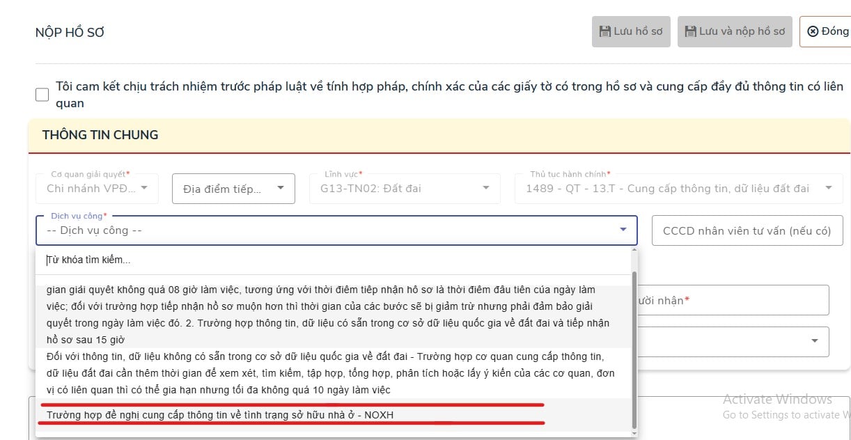The height and width of the screenshot is (440, 851).
Task: Collapse the Dịch vụ công dropdown arrow
Action: click(623, 230)
